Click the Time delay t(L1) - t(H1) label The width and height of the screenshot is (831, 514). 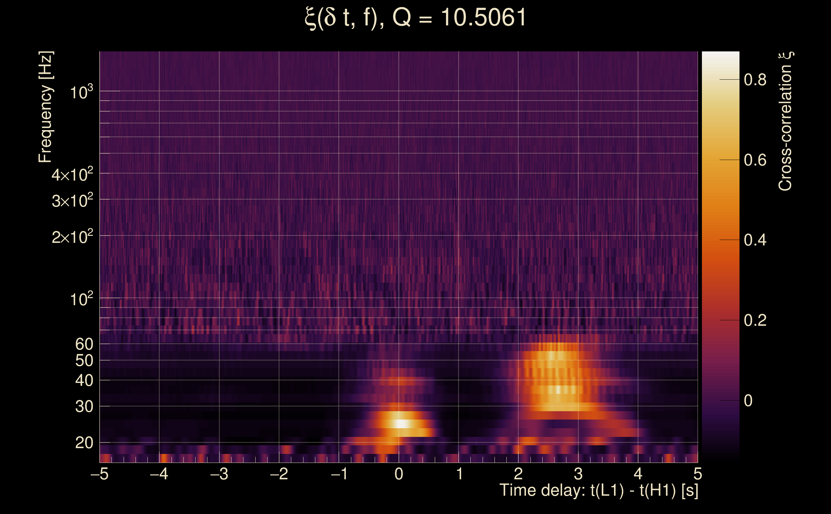[599, 490]
